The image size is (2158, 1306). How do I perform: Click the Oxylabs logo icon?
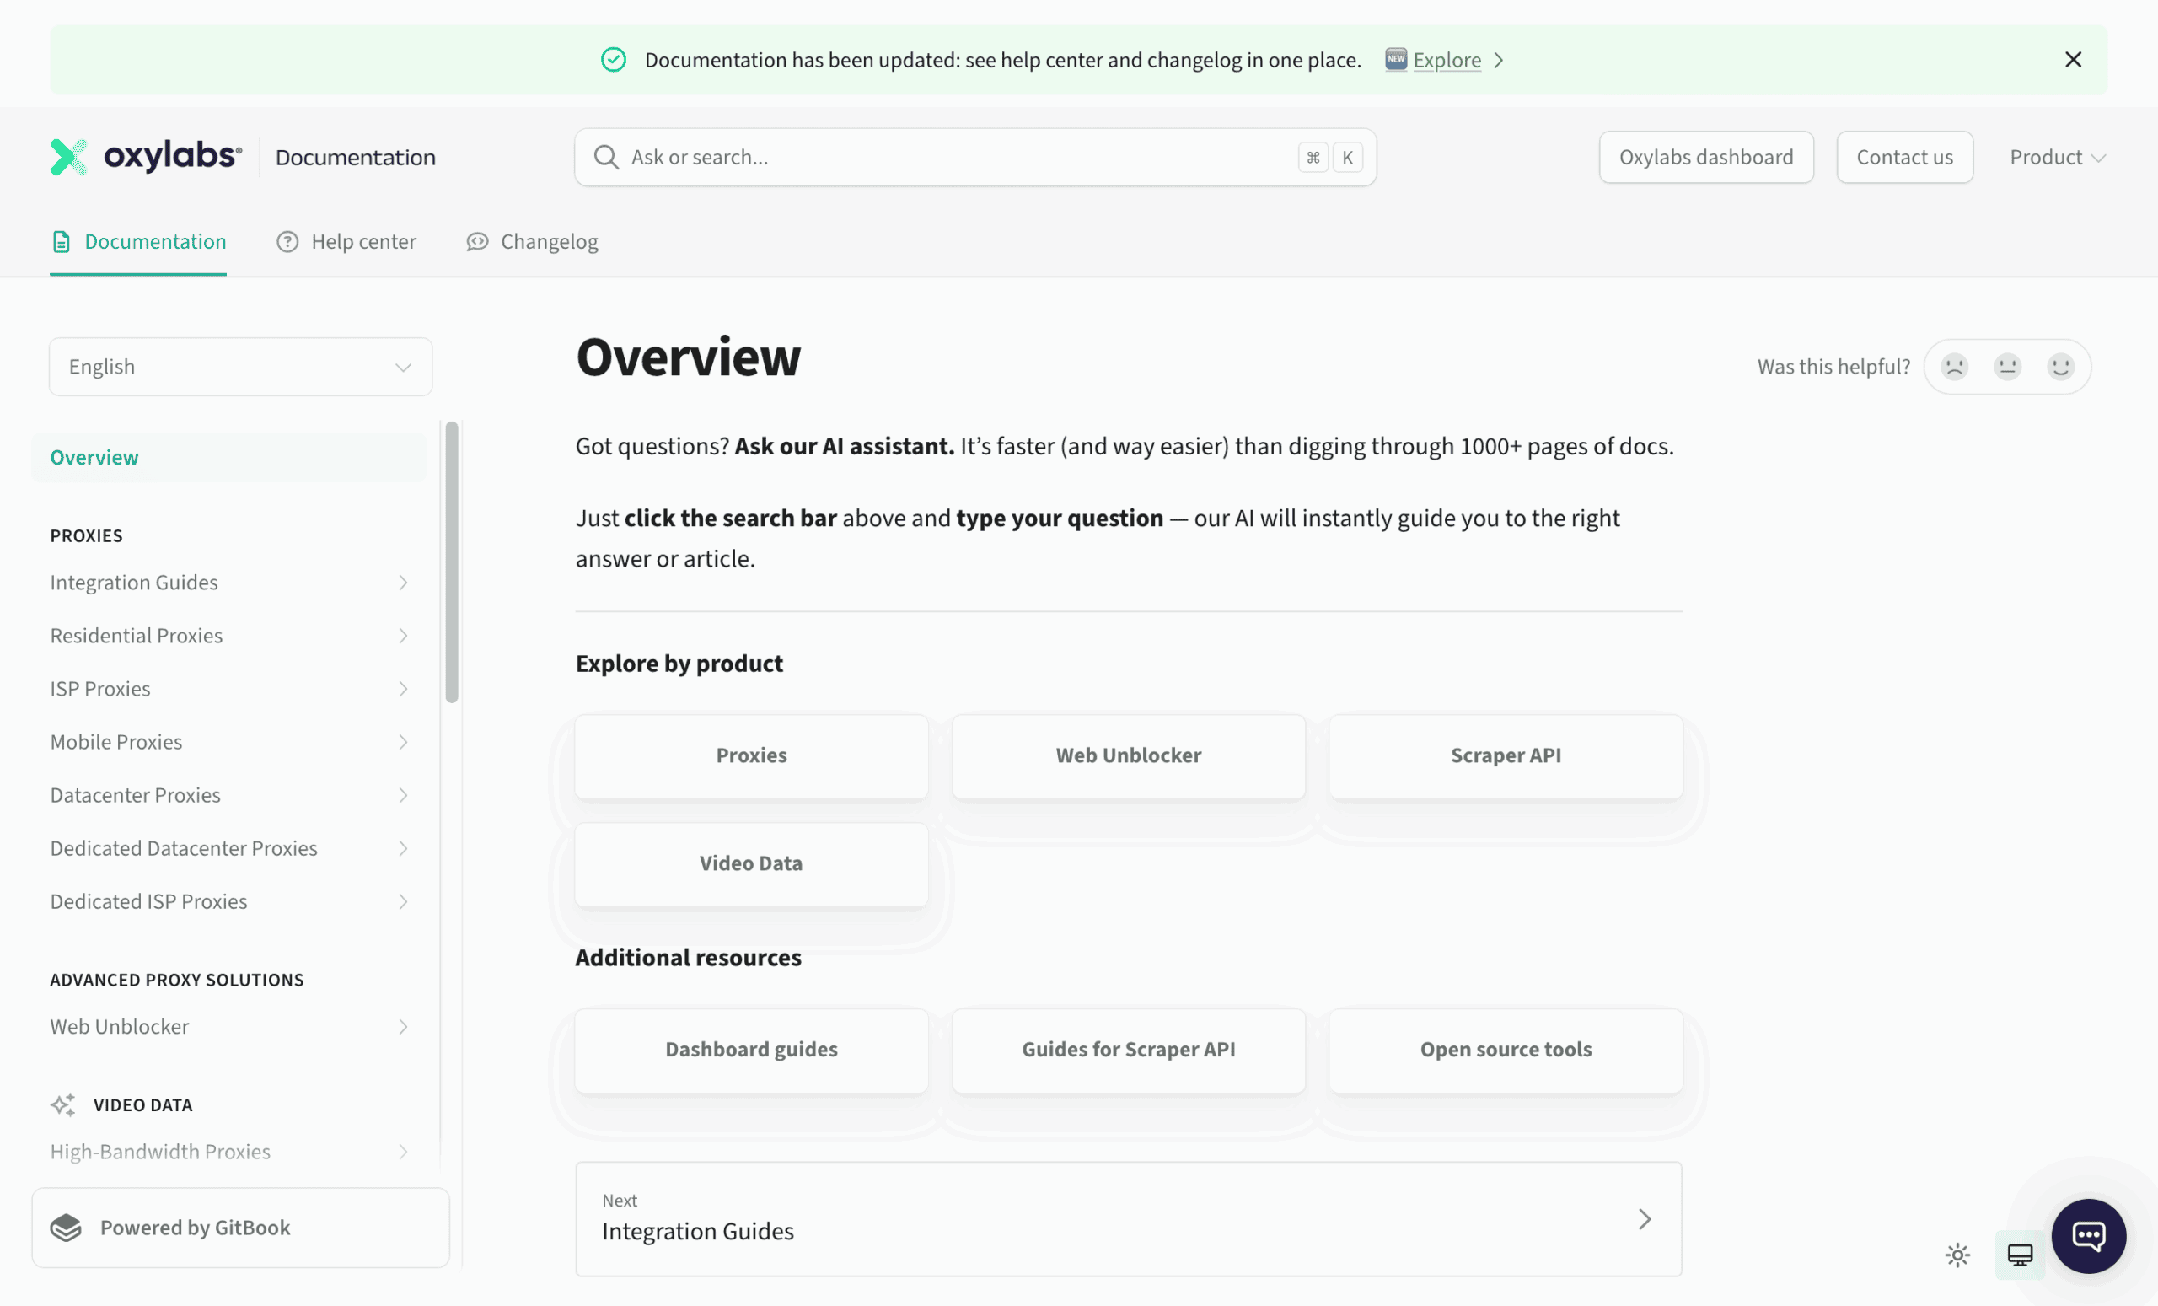[68, 157]
